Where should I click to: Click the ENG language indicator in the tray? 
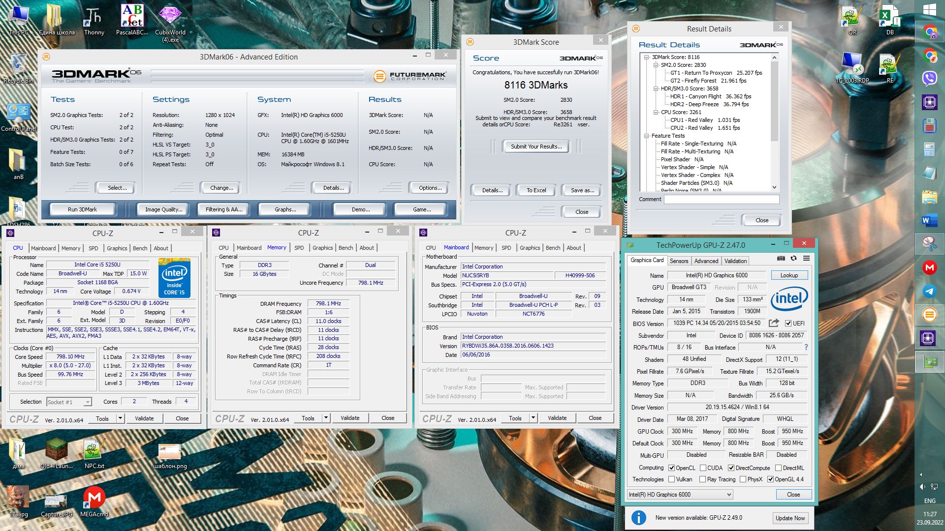point(929,501)
